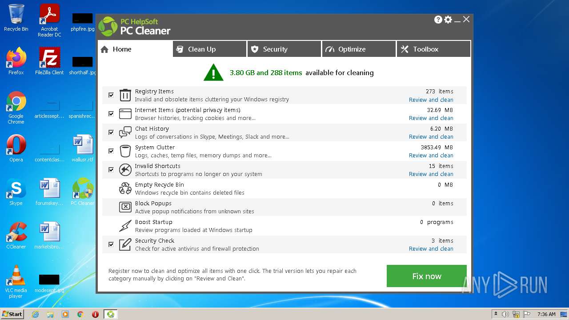Click the Empty Recycle Bin icon
Viewport: 569px width, 320px height.
[125, 188]
